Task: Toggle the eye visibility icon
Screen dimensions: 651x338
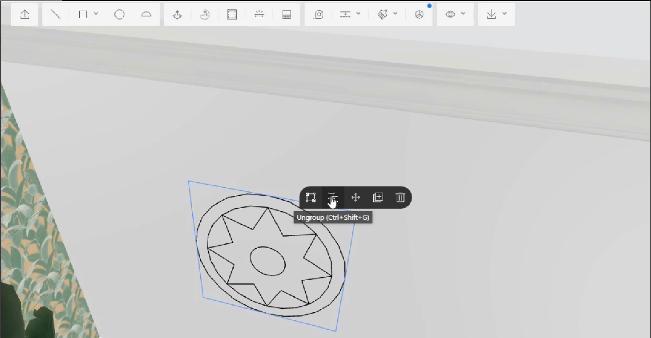Action: click(x=450, y=14)
